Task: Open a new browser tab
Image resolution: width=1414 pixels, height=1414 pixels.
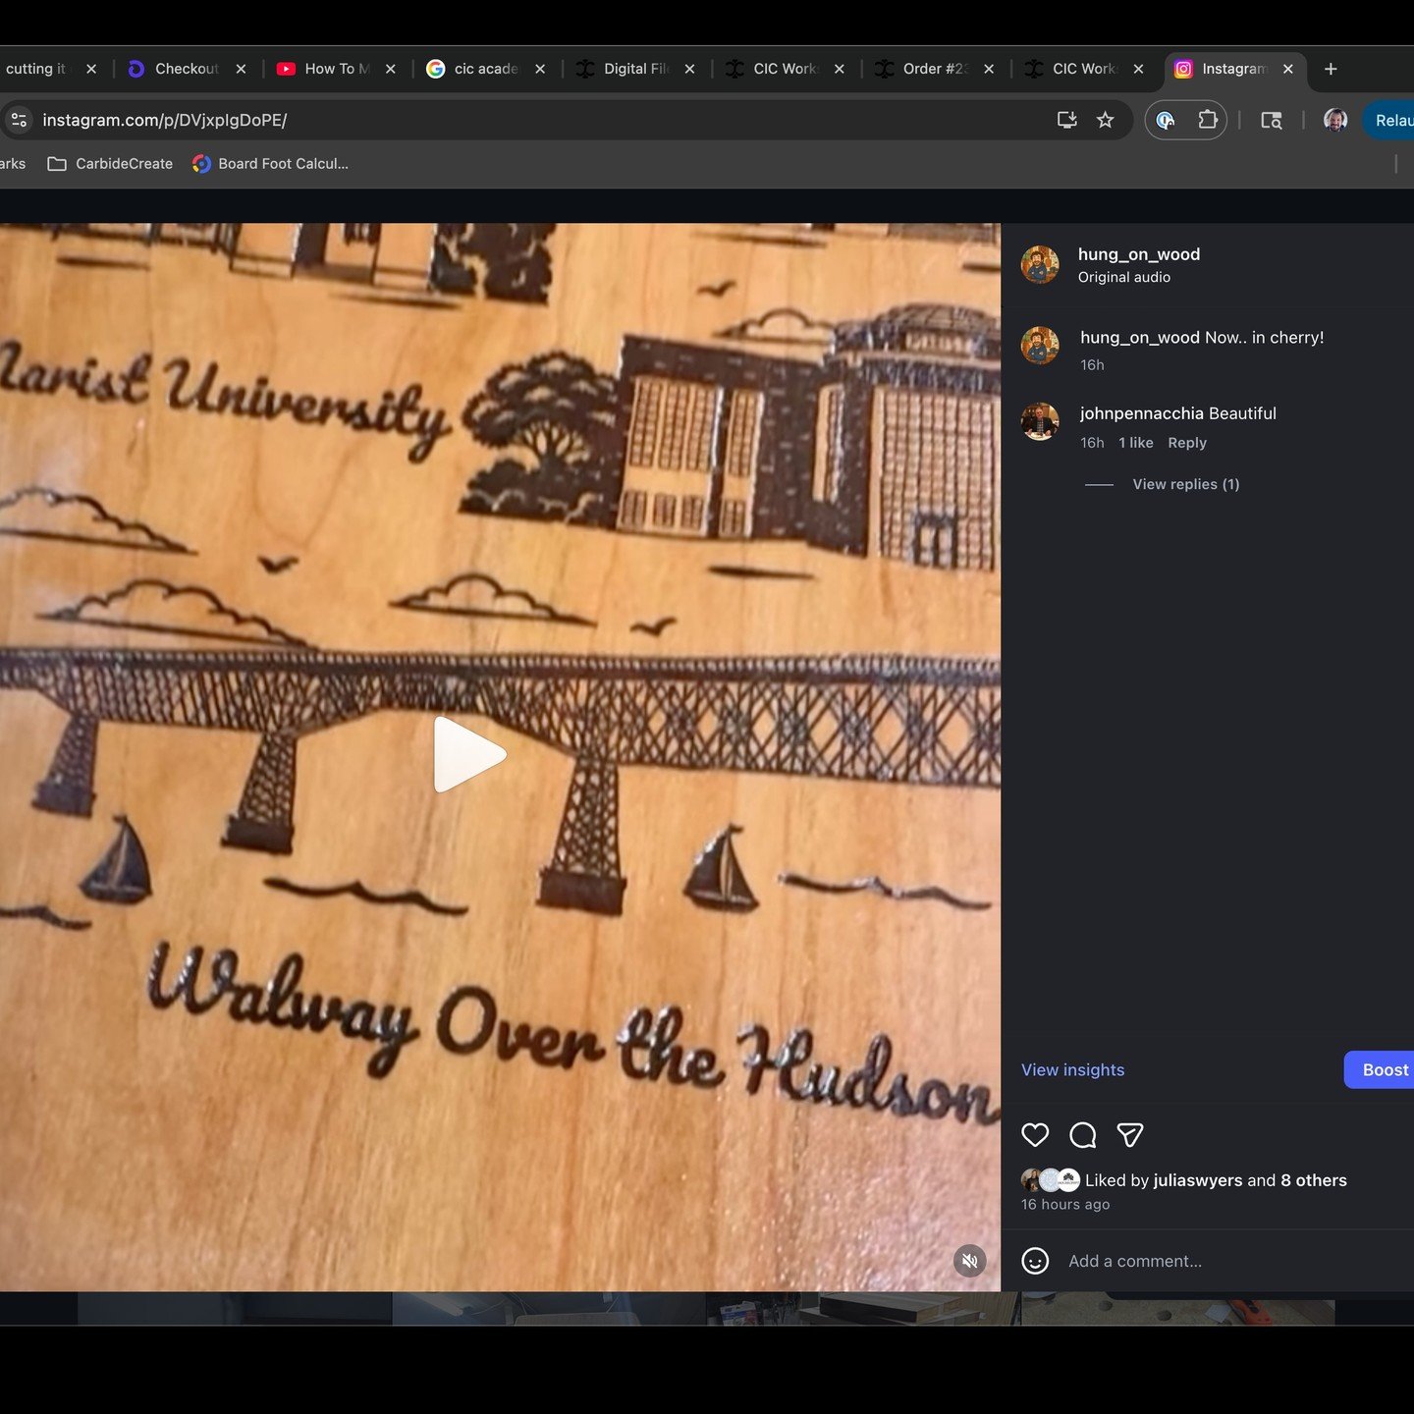Action: (1331, 69)
